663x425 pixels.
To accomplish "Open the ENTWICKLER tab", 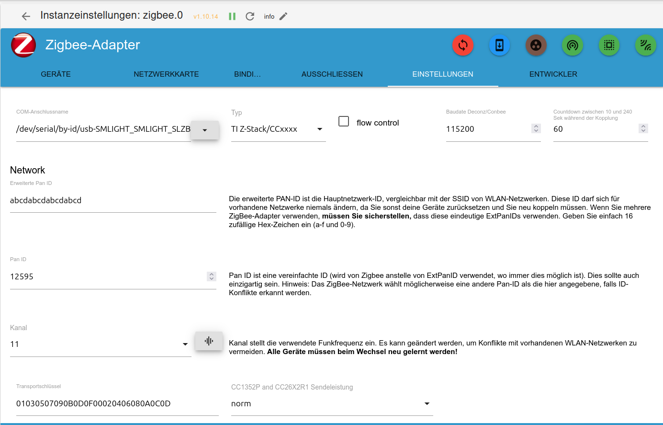I will [x=553, y=74].
